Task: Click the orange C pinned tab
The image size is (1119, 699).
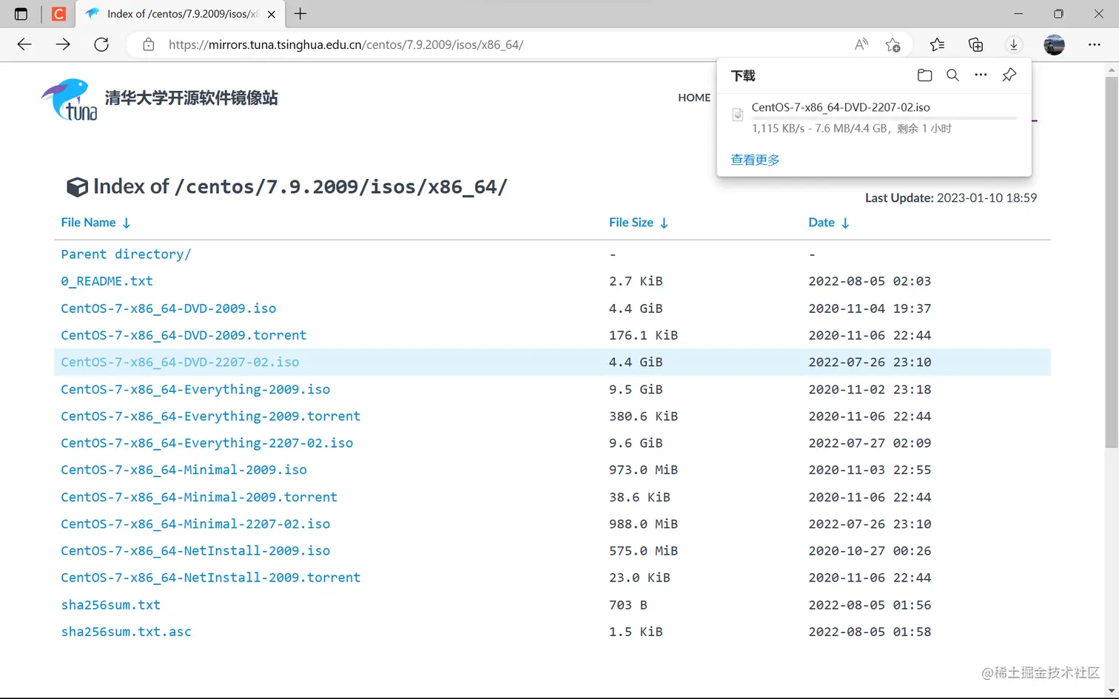Action: pos(59,14)
